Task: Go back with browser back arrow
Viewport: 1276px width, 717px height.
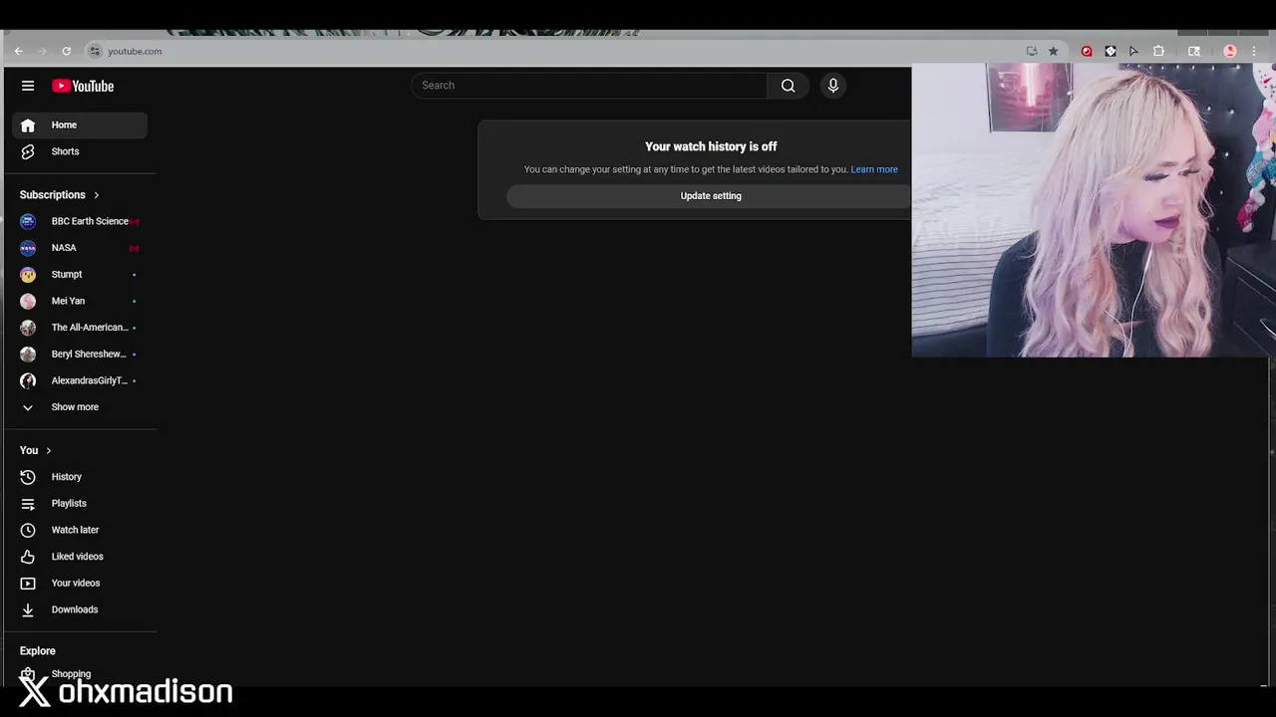Action: point(18,51)
